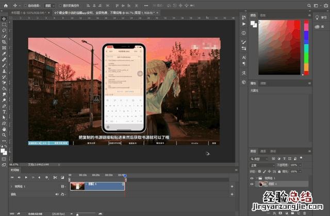Toggle visibility of 视频组 1 layer group
The height and width of the screenshot is (216, 330).
252,178
